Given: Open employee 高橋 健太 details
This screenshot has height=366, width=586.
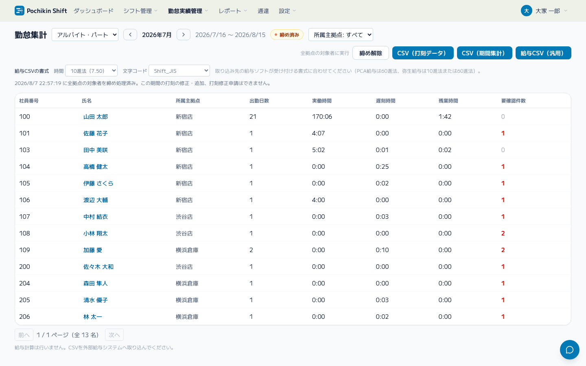Looking at the screenshot, I should (96, 167).
